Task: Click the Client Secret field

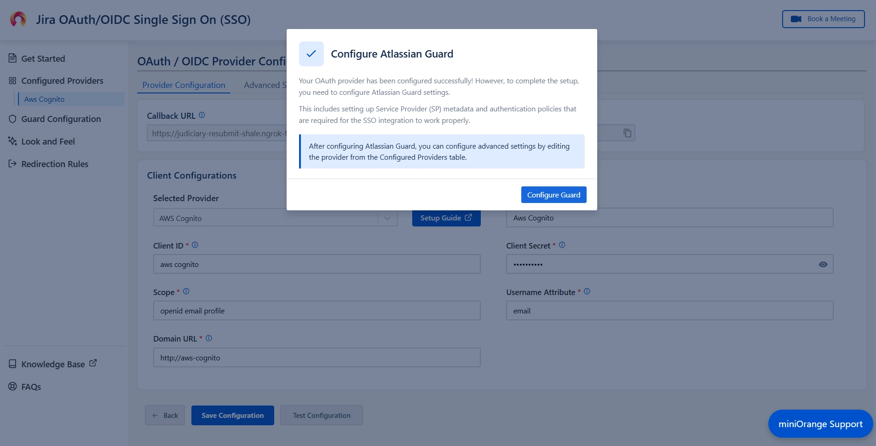Action: (x=669, y=264)
